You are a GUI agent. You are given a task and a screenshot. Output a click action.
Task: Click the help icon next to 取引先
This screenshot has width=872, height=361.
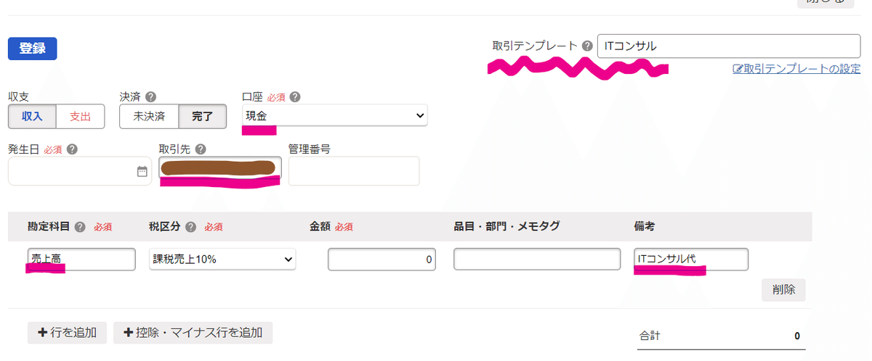[200, 149]
